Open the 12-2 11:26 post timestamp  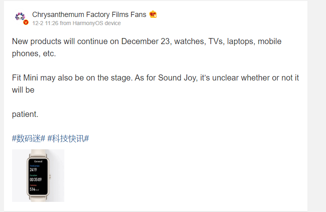tap(45, 23)
